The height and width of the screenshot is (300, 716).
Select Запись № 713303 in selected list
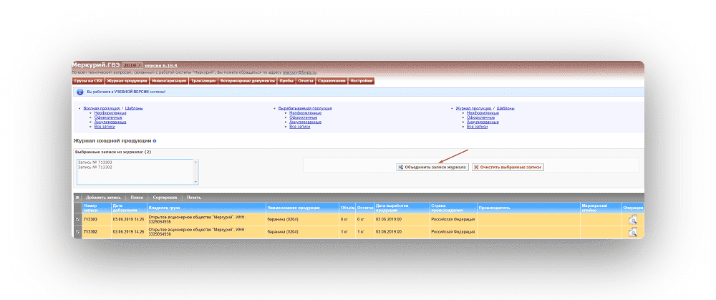point(95,163)
